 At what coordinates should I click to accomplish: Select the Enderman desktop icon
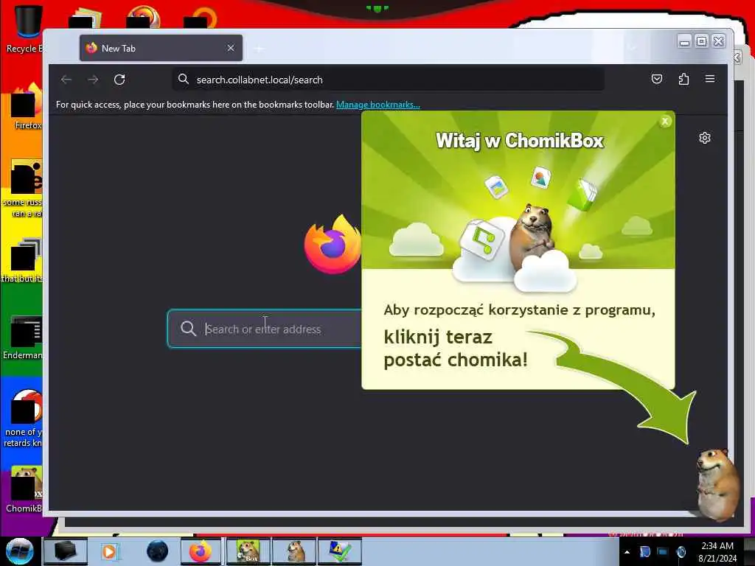[24, 337]
